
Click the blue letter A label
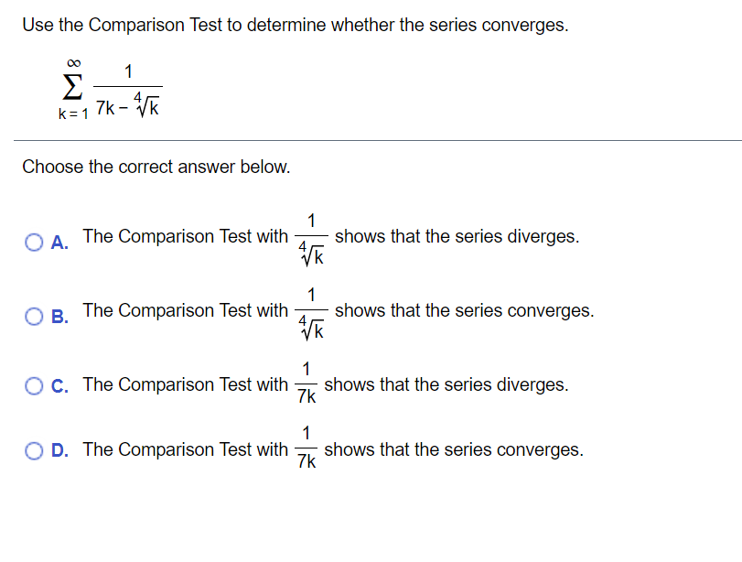(59, 242)
